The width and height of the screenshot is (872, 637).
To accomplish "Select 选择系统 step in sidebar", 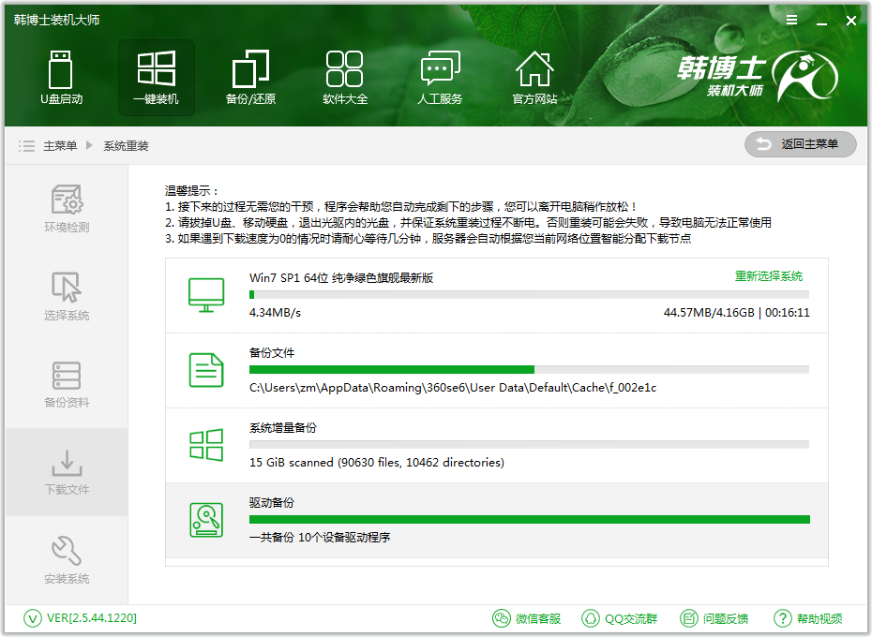I will pos(67,296).
